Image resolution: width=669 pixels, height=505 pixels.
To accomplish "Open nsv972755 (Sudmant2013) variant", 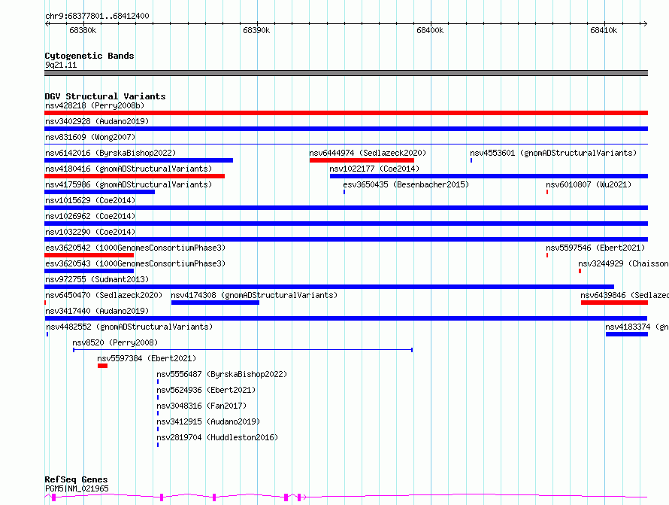I will (x=329, y=287).
